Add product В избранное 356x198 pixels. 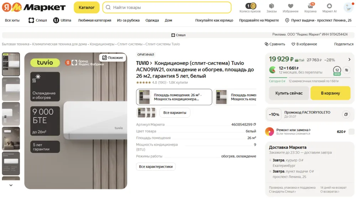[304, 44]
